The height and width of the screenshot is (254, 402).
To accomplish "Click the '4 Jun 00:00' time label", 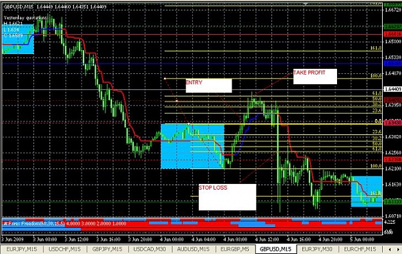I will (172, 240).
